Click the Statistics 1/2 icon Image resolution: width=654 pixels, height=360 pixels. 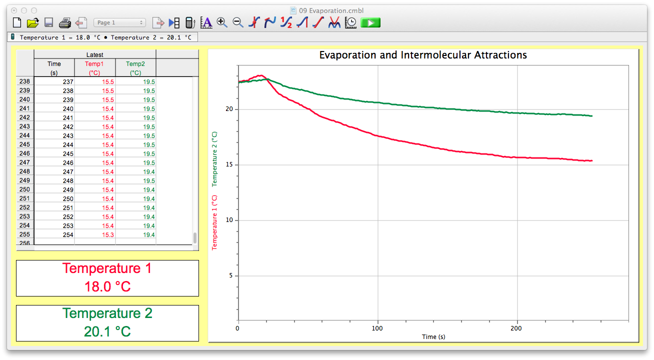coord(286,22)
